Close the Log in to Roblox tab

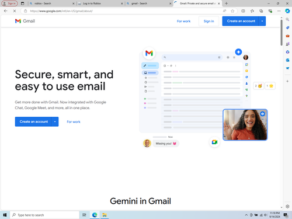[122, 4]
